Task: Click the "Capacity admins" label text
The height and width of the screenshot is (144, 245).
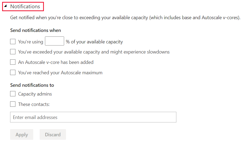Action: 35,94
